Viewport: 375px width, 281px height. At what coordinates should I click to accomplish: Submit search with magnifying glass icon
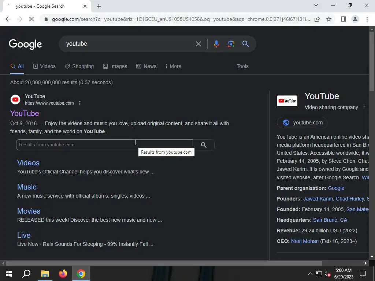coord(245,44)
